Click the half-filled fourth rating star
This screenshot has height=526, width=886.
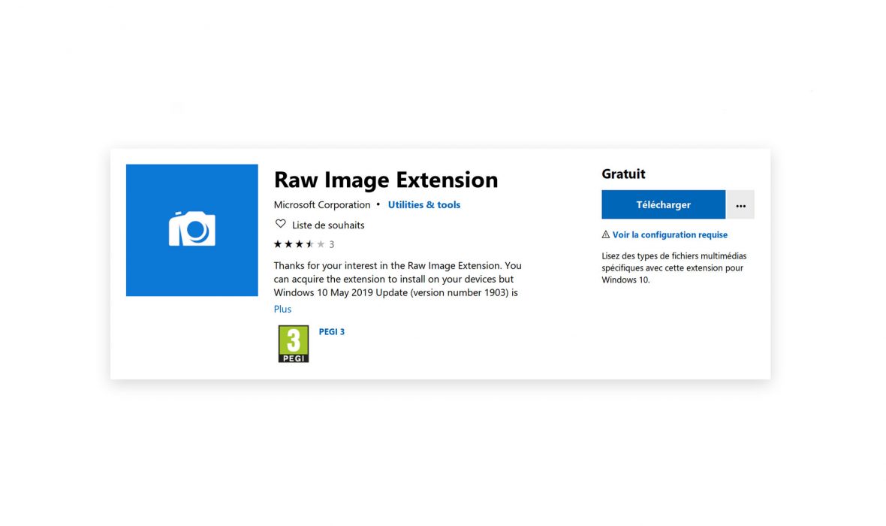[310, 244]
